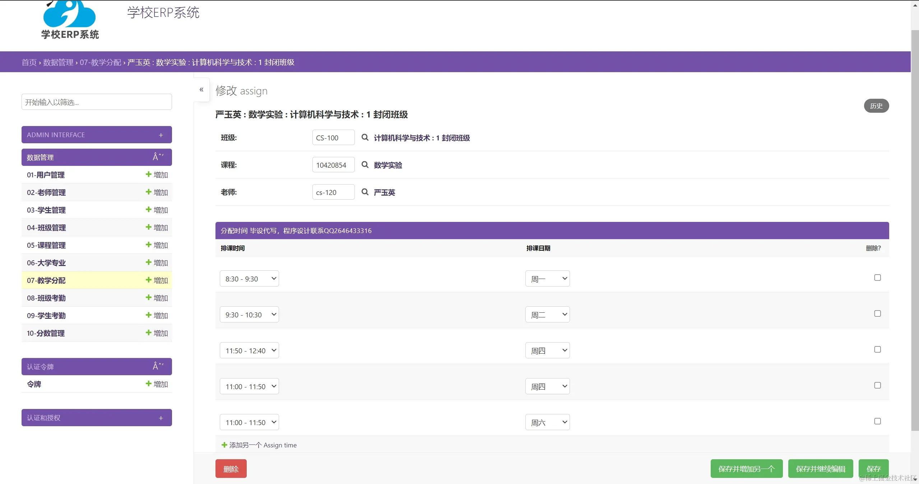
Task: Click the page vertical scrollbar
Action: [915, 230]
